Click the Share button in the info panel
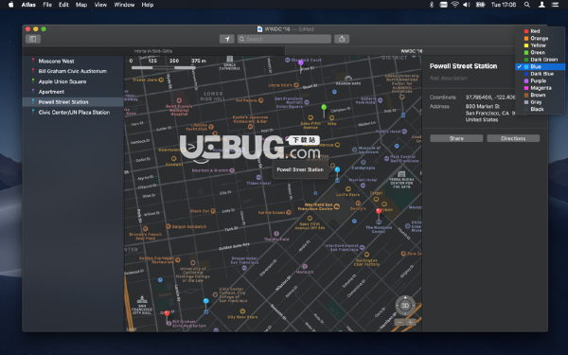This screenshot has height=355, width=568. tap(456, 138)
